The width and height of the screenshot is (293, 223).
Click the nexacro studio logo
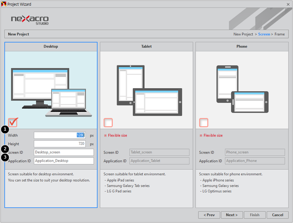(x=30, y=20)
